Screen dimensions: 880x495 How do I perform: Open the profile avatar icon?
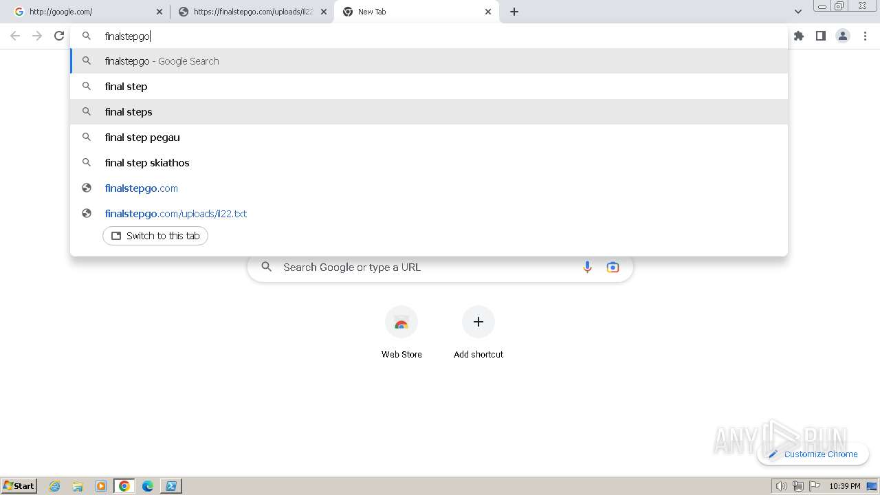point(843,36)
